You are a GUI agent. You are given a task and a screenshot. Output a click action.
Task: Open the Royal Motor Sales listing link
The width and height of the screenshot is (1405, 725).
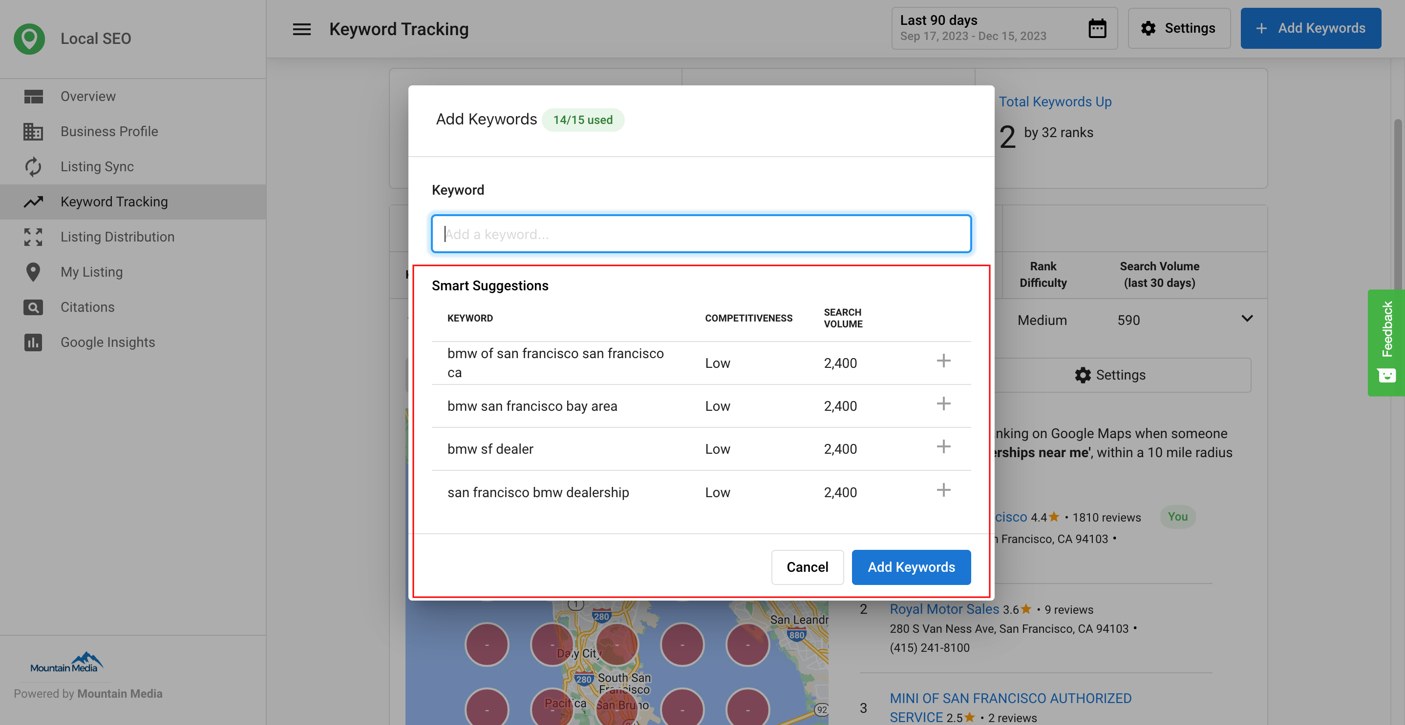944,608
